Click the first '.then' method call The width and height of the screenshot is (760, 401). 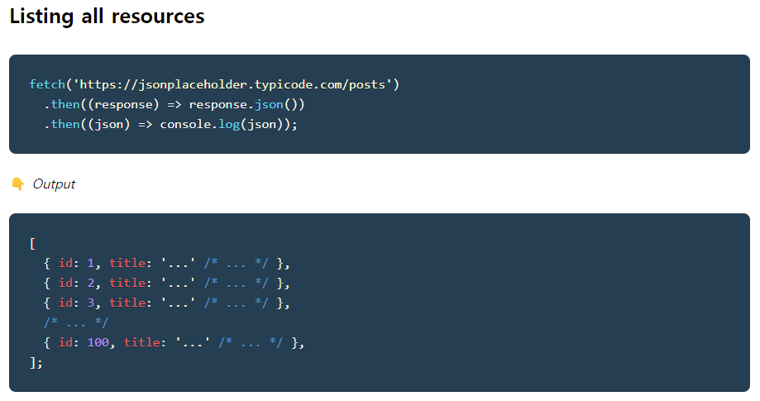61,104
